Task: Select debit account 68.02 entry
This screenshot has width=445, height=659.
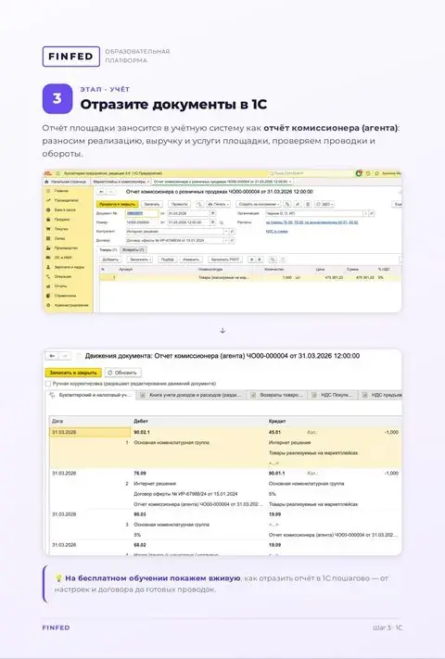Action: 140,545
